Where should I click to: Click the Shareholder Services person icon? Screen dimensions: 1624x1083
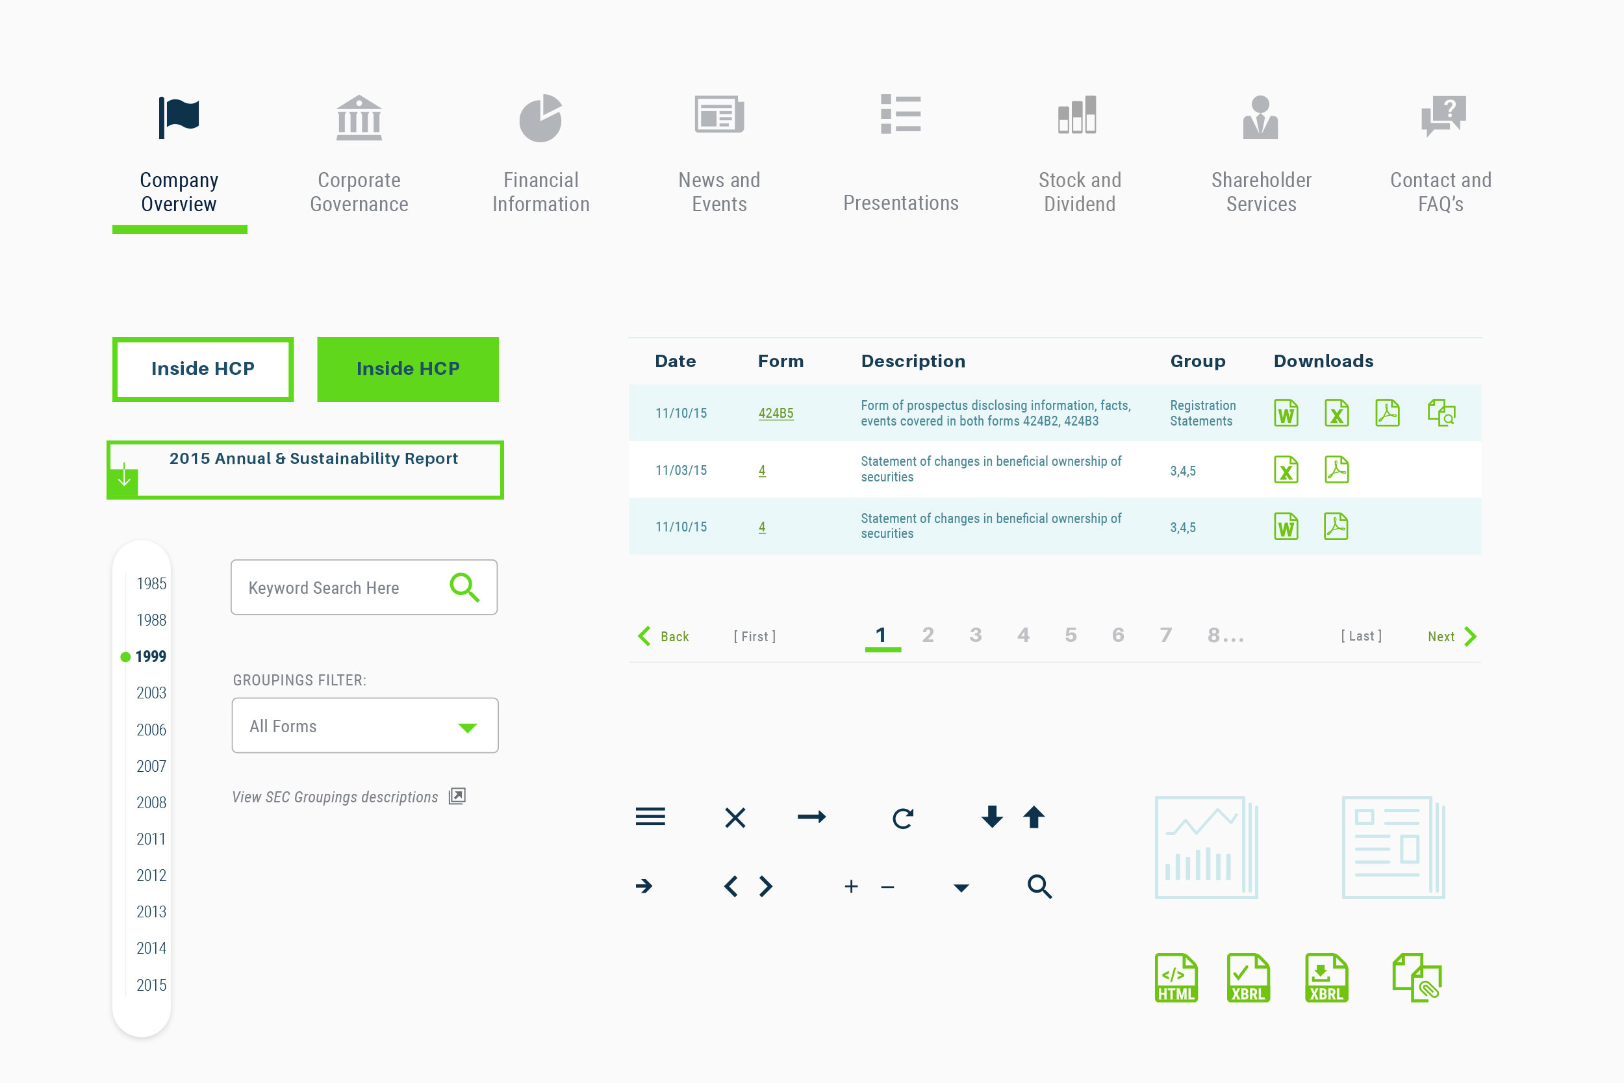click(x=1261, y=118)
